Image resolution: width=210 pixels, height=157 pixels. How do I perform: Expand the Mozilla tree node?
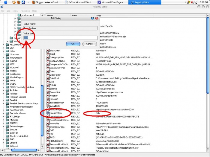click(4, 71)
